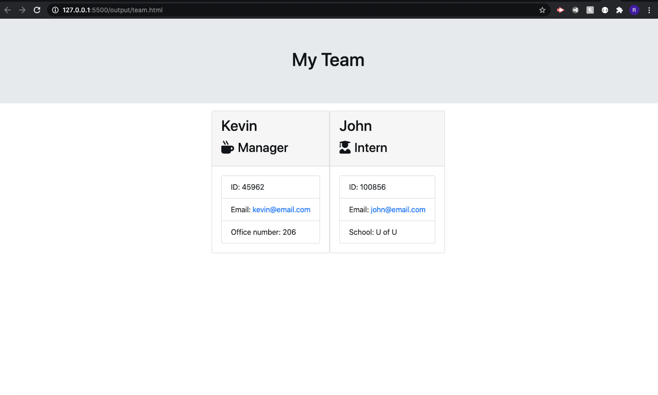The image size is (658, 395).
Task: Bookmark this page with the star
Action: coord(542,10)
